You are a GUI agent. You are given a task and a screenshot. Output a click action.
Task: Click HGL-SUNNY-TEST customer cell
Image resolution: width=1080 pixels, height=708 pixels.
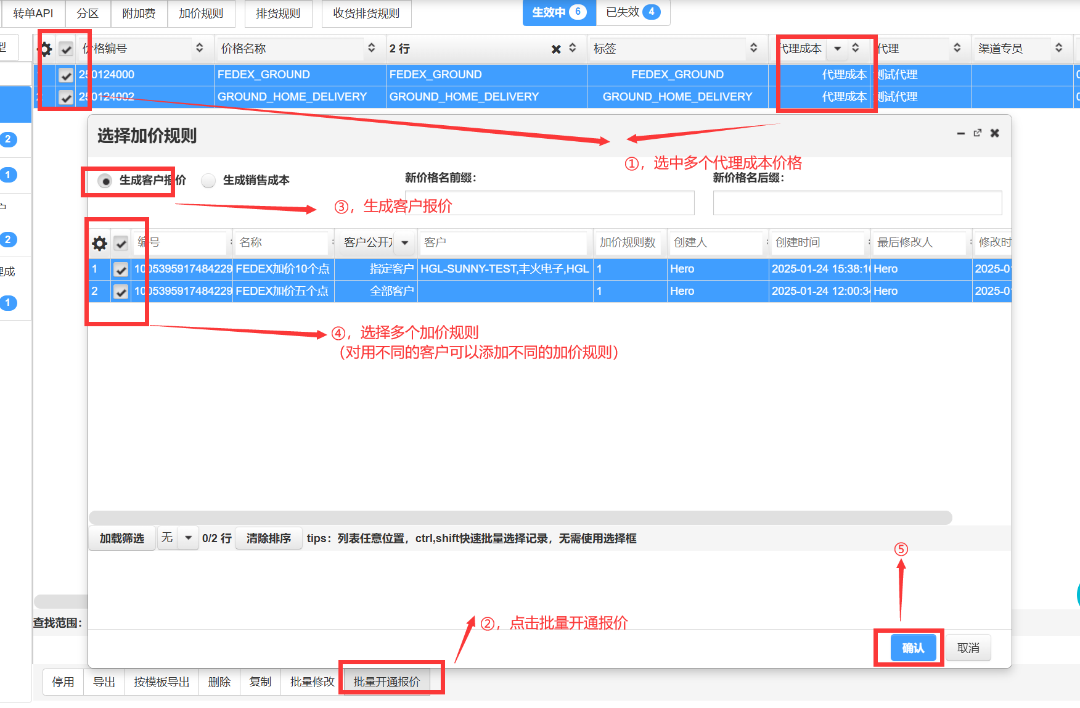pyautogui.click(x=505, y=269)
